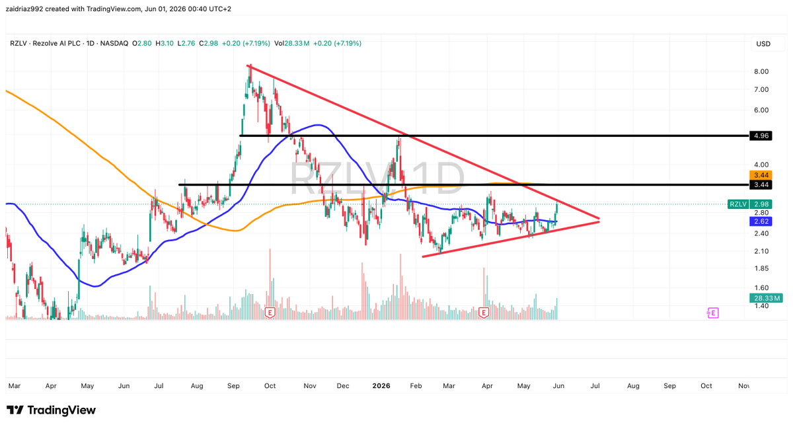Click the red earnings E marker under October
Image resolution: width=793 pixels, height=427 pixels.
[x=270, y=312]
